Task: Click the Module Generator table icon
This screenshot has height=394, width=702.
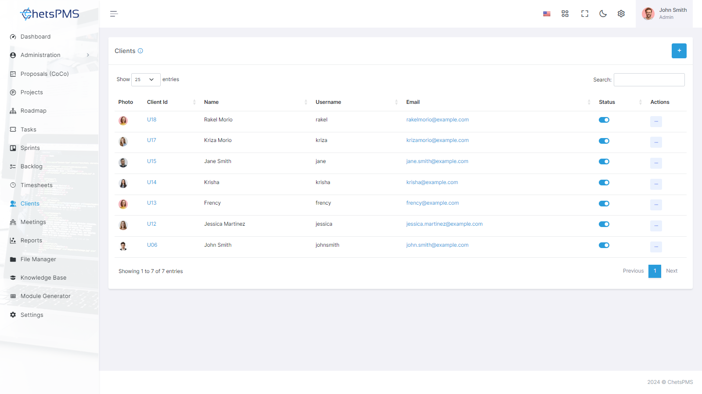Action: (x=13, y=296)
